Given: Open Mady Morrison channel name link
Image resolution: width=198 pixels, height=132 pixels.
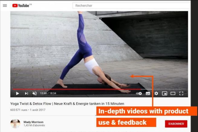Looking at the screenshot, I should tap(34, 122).
